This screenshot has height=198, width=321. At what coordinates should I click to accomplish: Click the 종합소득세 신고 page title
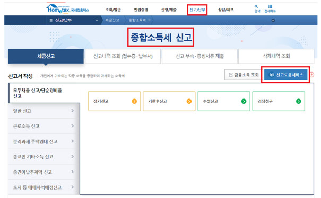click(161, 38)
